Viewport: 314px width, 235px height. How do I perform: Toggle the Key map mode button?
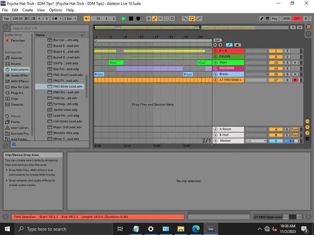click(274, 19)
